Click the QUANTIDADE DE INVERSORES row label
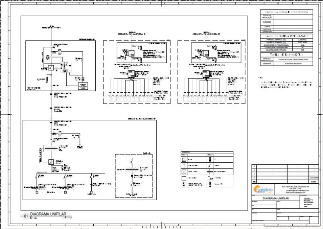Screen dimensions: 323x229 coord(276,47)
